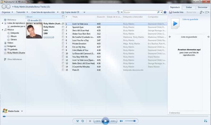The width and height of the screenshot is (211, 125).
Task: Click the search magnifier icon
Action: point(159,12)
